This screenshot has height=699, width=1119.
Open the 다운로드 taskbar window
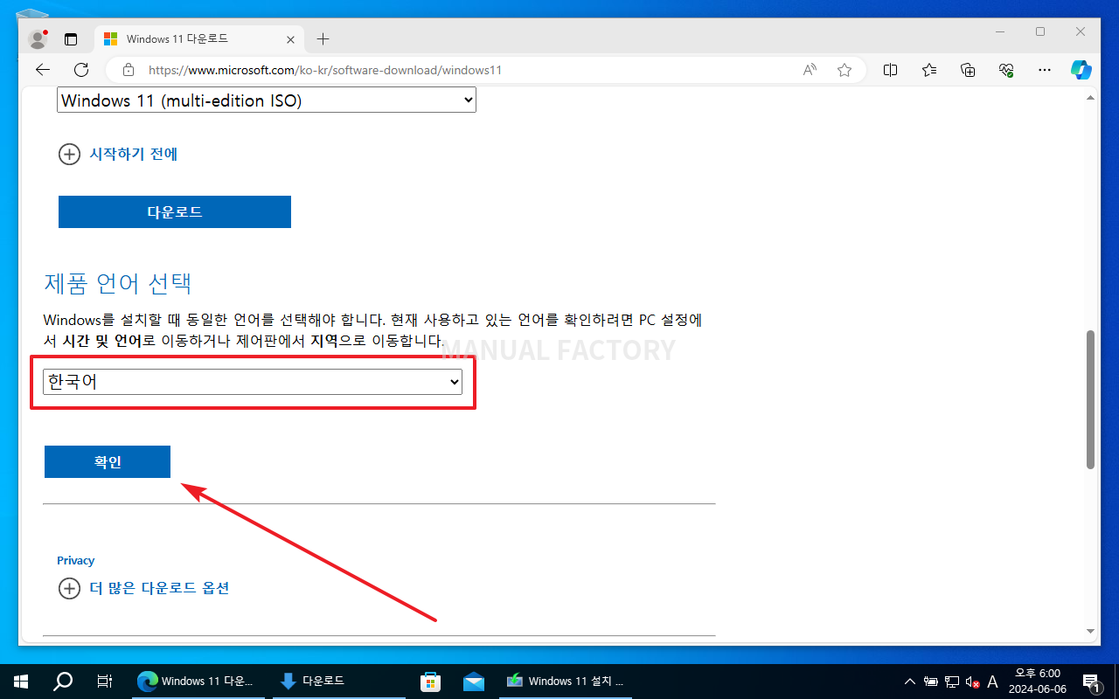click(339, 681)
